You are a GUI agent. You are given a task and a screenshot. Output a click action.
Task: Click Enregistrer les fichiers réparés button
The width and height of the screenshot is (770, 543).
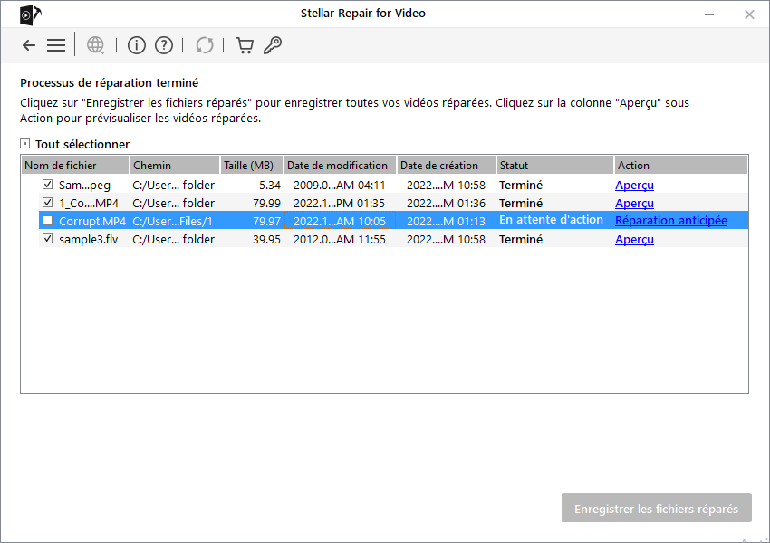(656, 509)
